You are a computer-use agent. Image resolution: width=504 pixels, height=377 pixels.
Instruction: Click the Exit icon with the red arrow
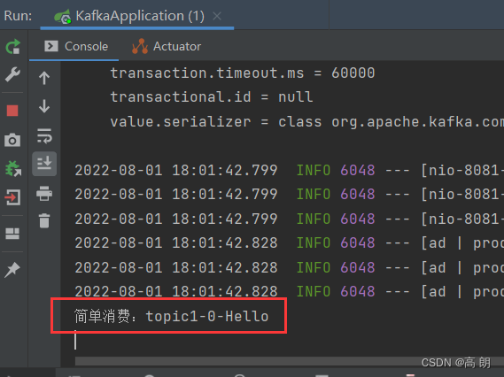[x=12, y=197]
